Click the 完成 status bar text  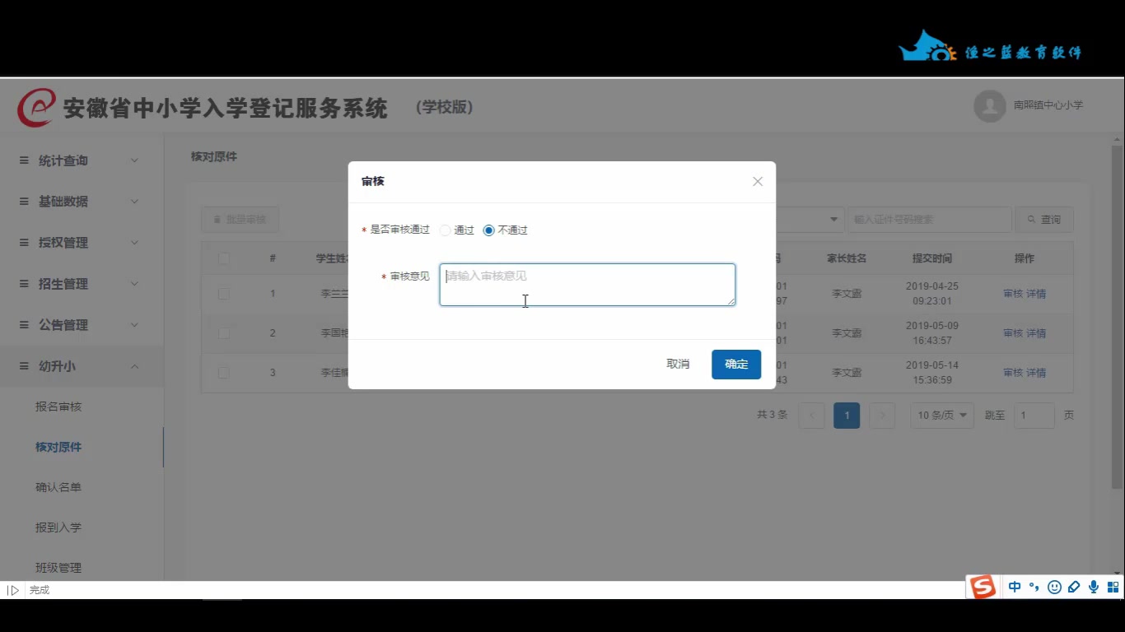(40, 590)
